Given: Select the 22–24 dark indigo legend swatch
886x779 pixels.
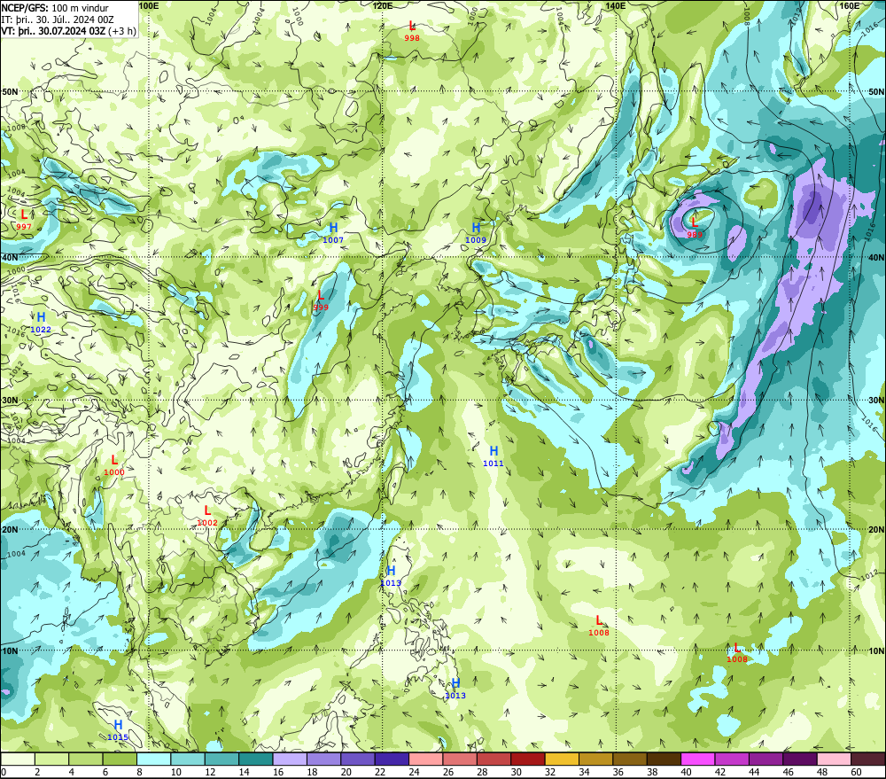Looking at the screenshot, I should click(392, 759).
